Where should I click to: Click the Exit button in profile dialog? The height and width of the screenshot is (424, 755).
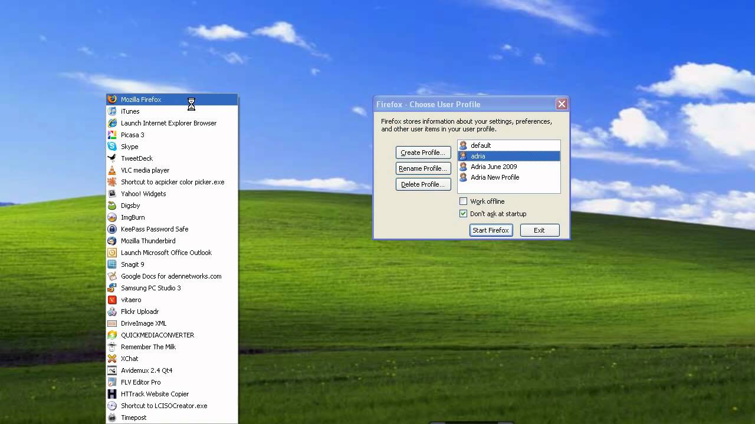pyautogui.click(x=539, y=230)
